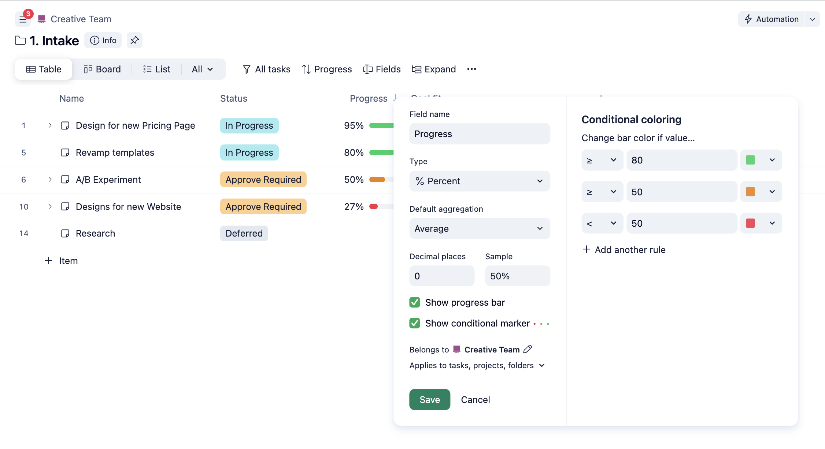
Task: Open the Default aggregation Average dropdown
Action: (479, 229)
